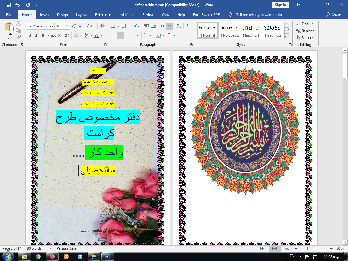Clear all formatting with the eraser icon
Viewport: 348px width, 261px height.
[102, 26]
